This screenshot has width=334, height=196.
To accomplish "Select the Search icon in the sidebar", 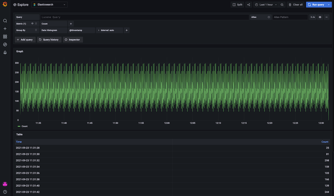I will (5, 21).
